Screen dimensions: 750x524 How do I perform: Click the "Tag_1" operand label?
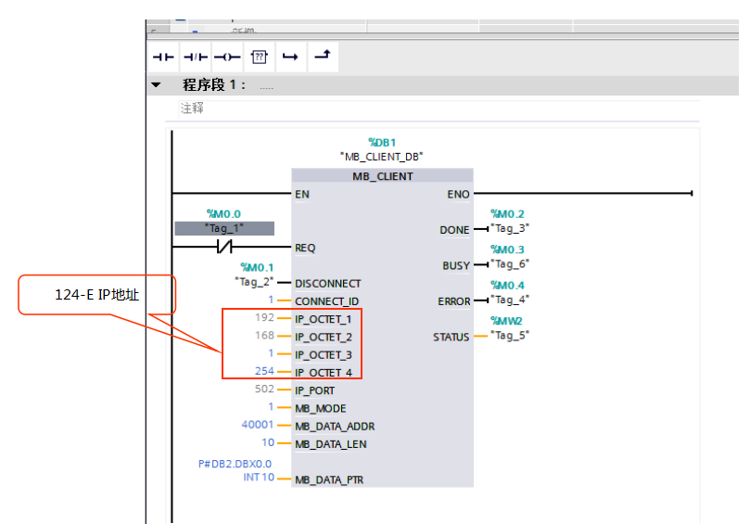tap(224, 228)
